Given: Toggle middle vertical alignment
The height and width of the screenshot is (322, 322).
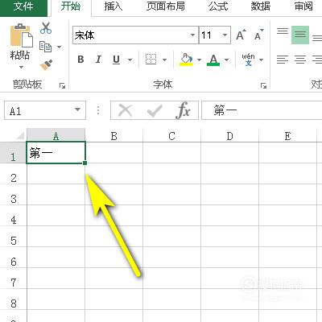Looking at the screenshot, I should 300,35.
